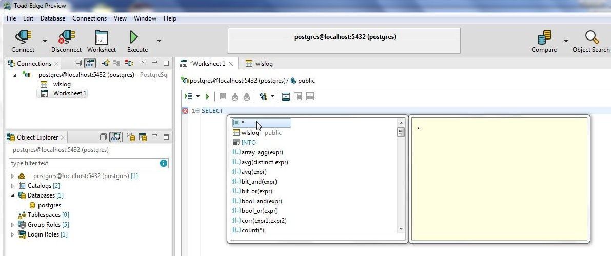This screenshot has height=256, width=611.
Task: Open Object Search magnifier
Action: (x=592, y=37)
